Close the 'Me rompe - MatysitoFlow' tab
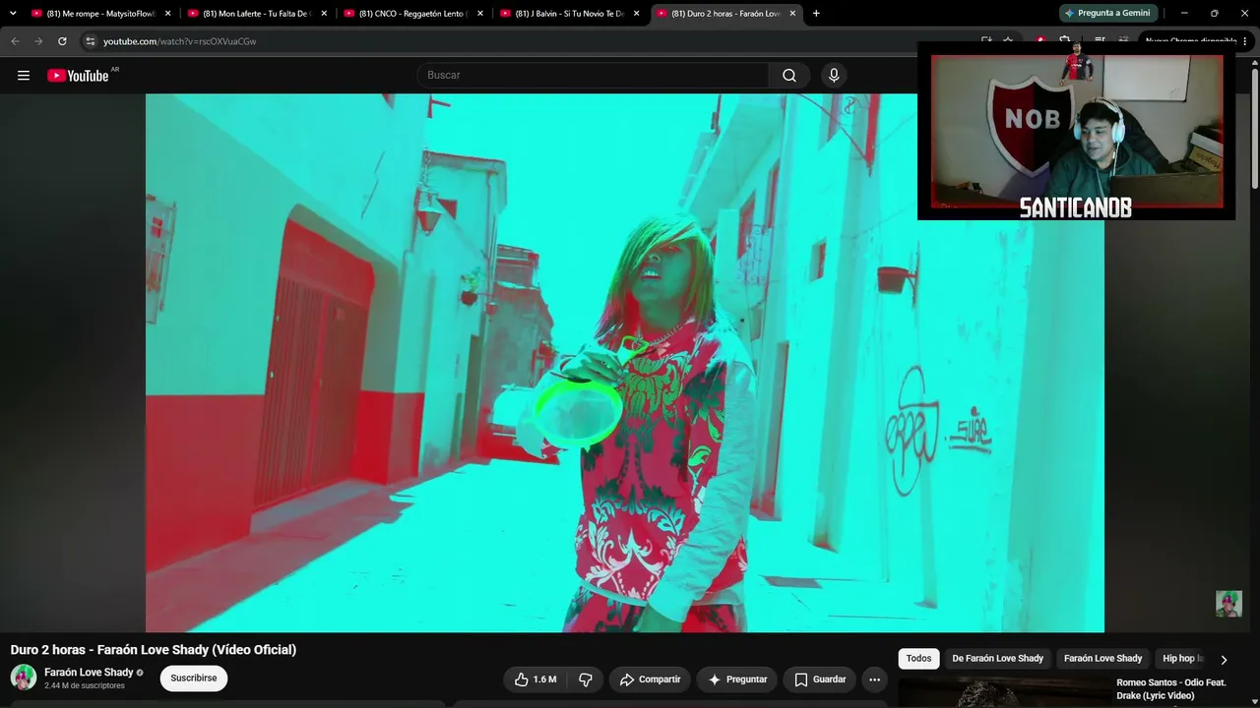This screenshot has height=708, width=1260. tap(167, 14)
